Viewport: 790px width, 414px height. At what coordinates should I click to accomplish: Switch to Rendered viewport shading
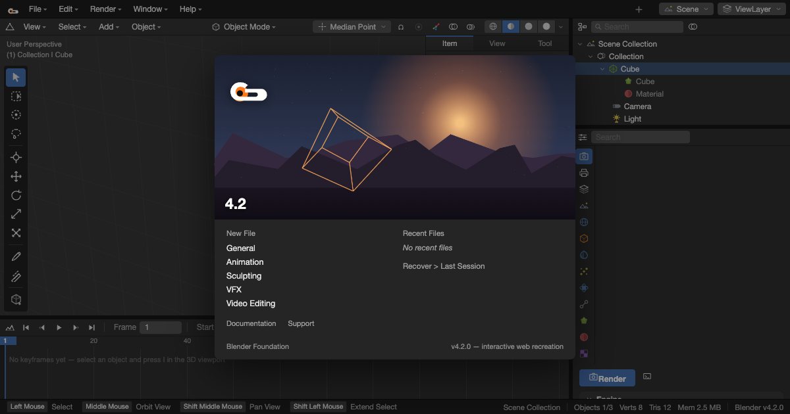[x=546, y=27]
